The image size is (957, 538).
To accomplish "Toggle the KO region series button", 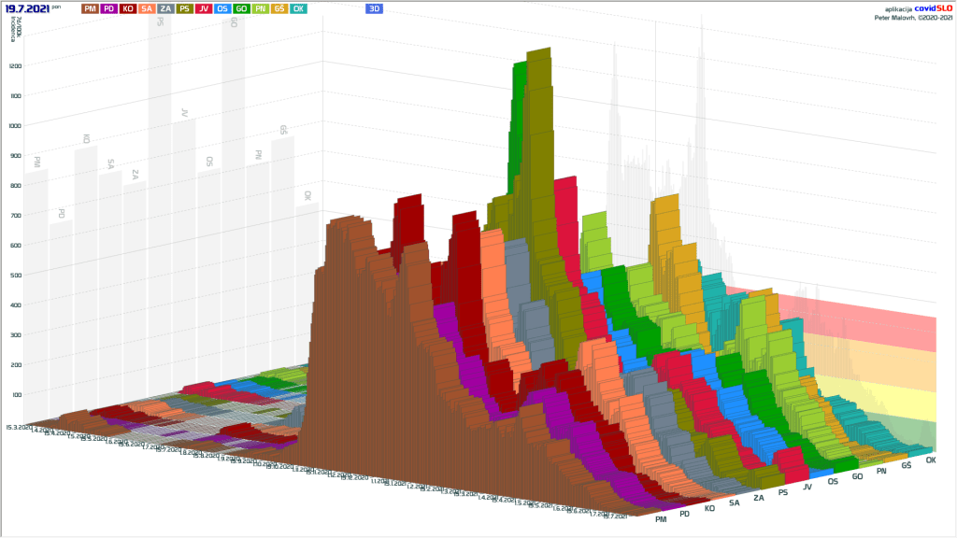I will point(128,8).
